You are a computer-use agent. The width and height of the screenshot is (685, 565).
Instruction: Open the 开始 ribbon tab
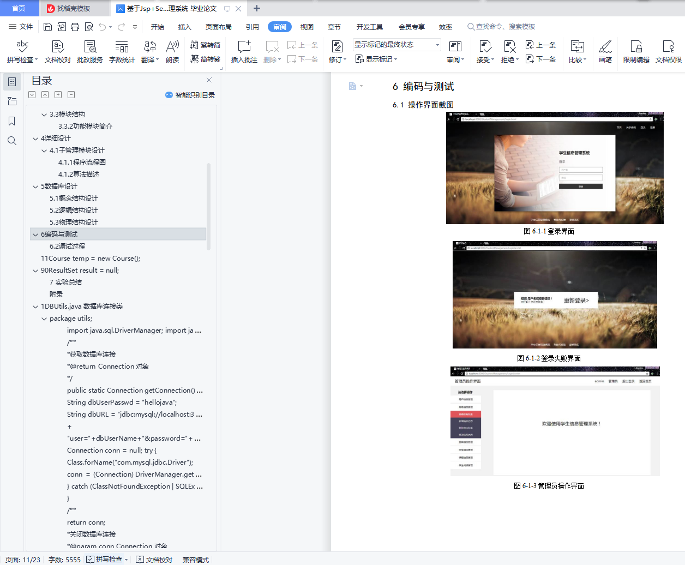tap(158, 27)
